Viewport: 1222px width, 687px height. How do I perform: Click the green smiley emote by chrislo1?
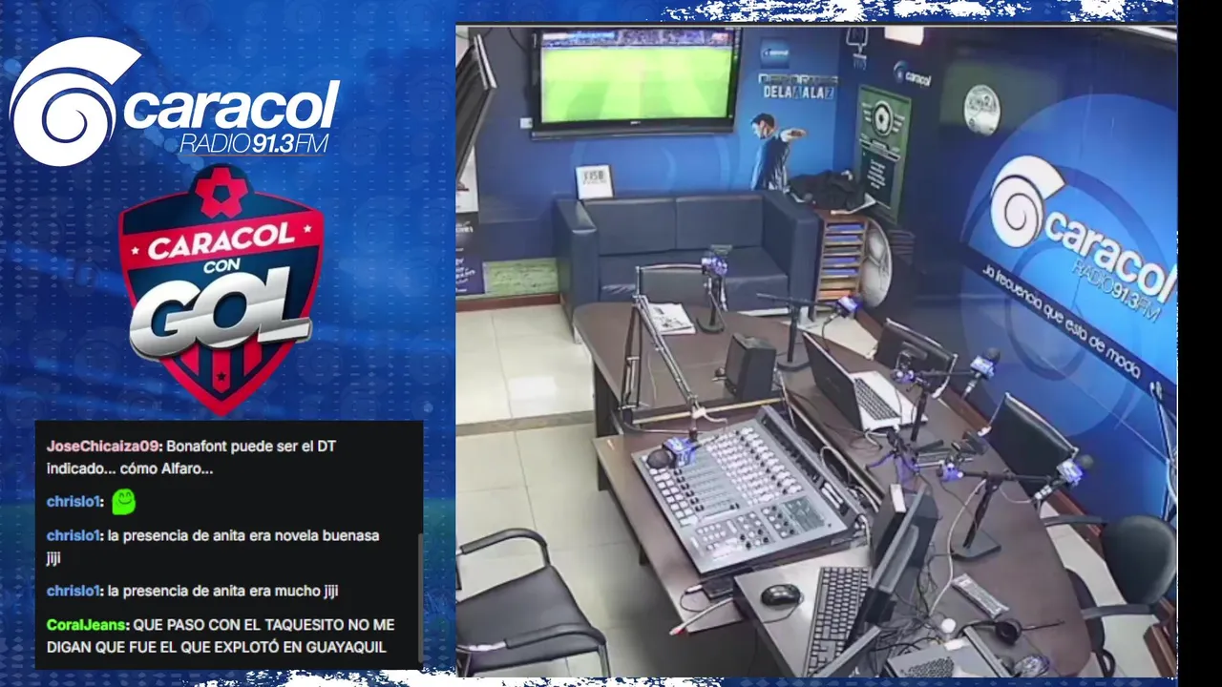click(x=123, y=501)
